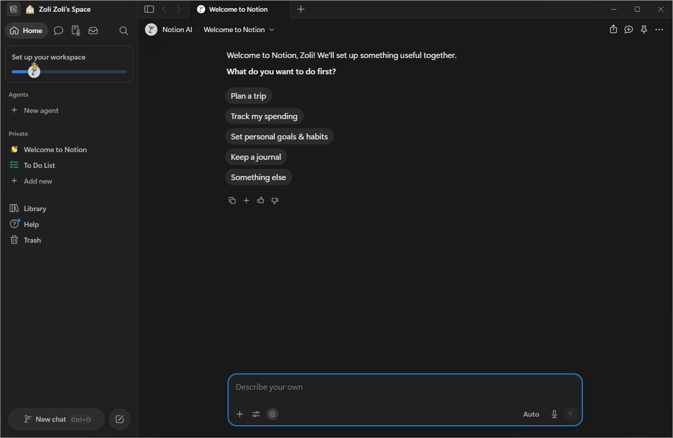The image size is (673, 438).
Task: Open the chat settings sliders icon
Action: [x=256, y=414]
